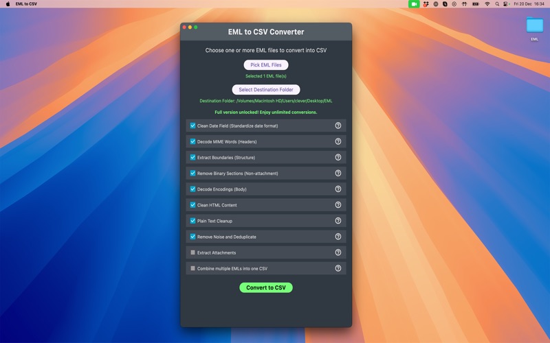
Task: Open Control Center in menu bar
Action: point(507,4)
